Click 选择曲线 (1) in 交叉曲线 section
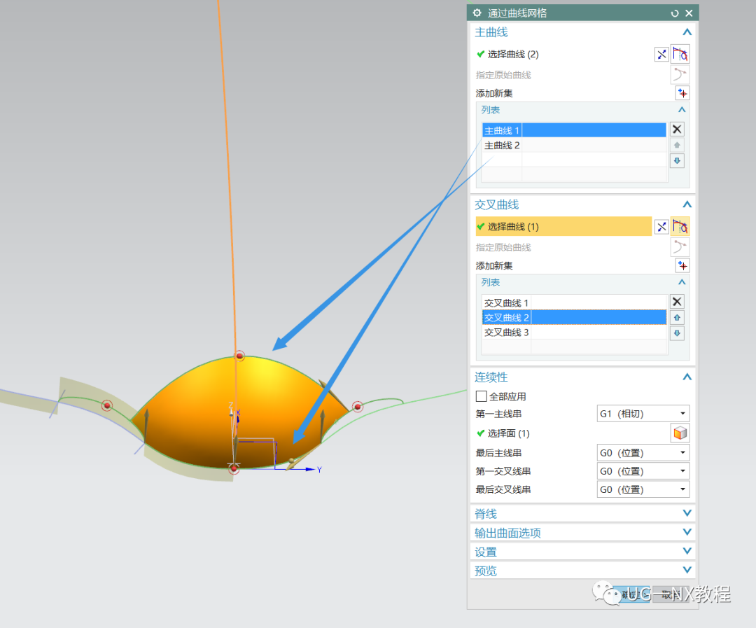Image resolution: width=756 pixels, height=628 pixels. 563,226
